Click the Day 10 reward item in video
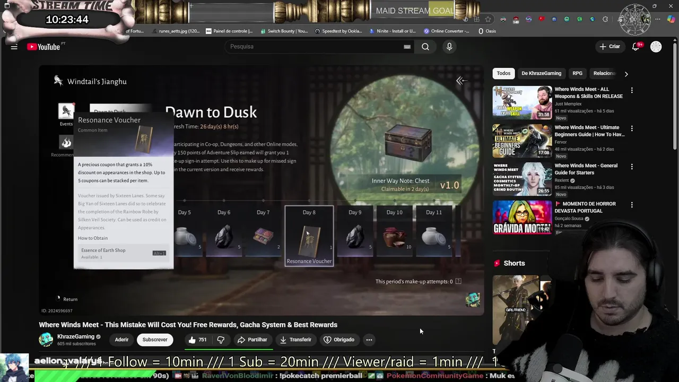Viewport: 679px width, 382px height. point(394,231)
